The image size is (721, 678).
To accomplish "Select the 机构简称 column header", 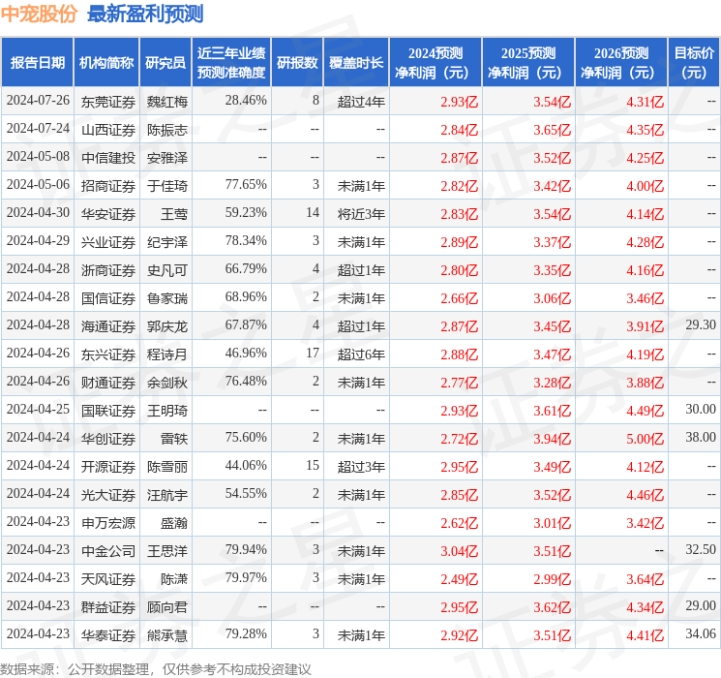I will pos(106,63).
